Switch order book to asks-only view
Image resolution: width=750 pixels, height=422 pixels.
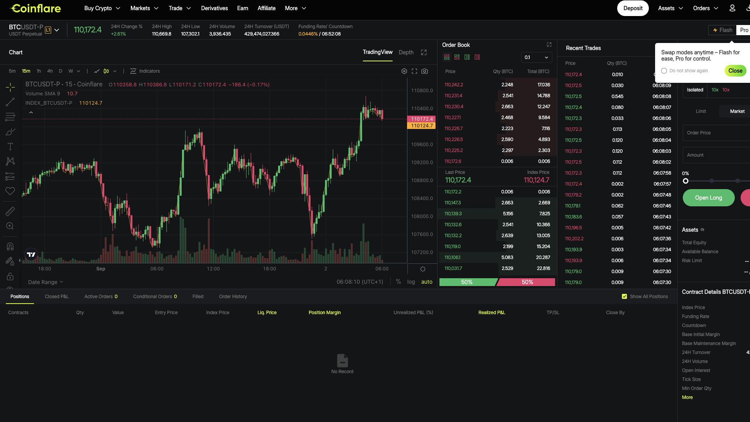(x=477, y=57)
